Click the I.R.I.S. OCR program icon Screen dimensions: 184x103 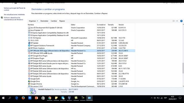(29, 40)
